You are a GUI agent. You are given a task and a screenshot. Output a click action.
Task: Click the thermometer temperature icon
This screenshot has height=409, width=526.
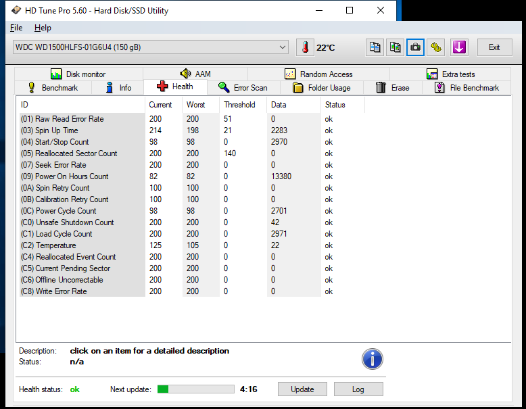(305, 47)
